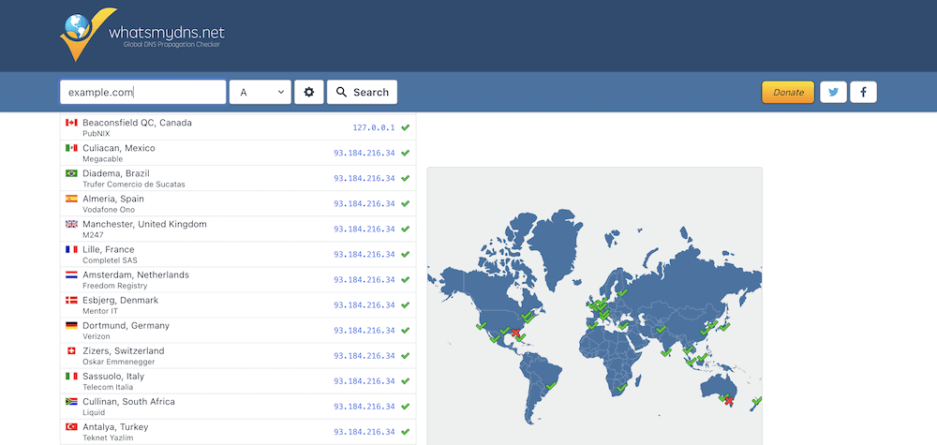Click 'Amsterdam, Netherlands' location text
The width and height of the screenshot is (937, 445).
[136, 274]
